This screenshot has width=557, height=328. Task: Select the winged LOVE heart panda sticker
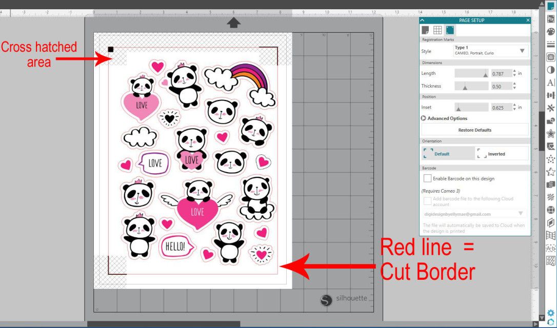197,204
